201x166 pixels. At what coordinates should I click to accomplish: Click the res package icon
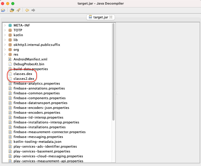pyautogui.click(x=10, y=54)
